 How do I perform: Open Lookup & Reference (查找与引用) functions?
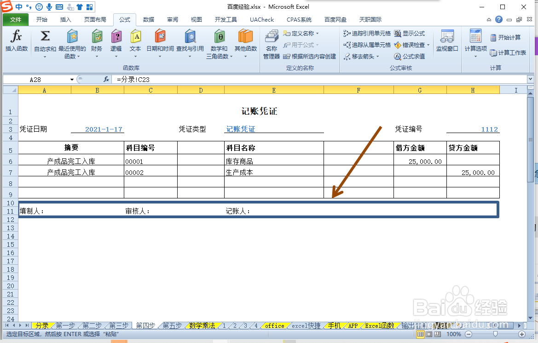coord(190,44)
